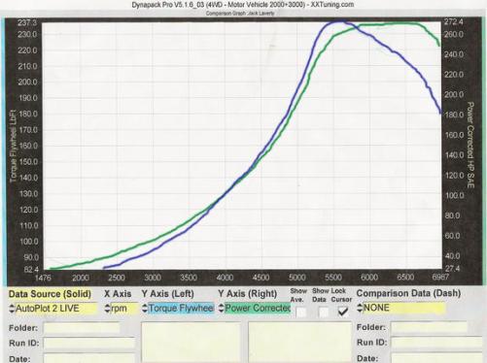Open the X Axis rpm selector
Image resolution: width=487 pixels, height=363 pixels.
(x=123, y=309)
